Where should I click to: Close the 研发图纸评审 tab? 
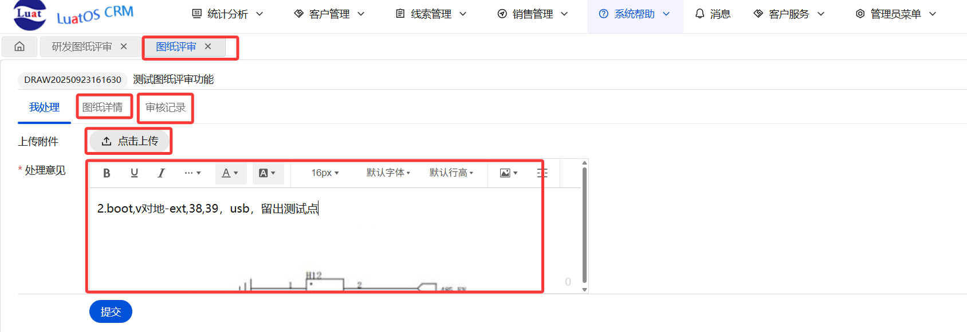[x=124, y=46]
